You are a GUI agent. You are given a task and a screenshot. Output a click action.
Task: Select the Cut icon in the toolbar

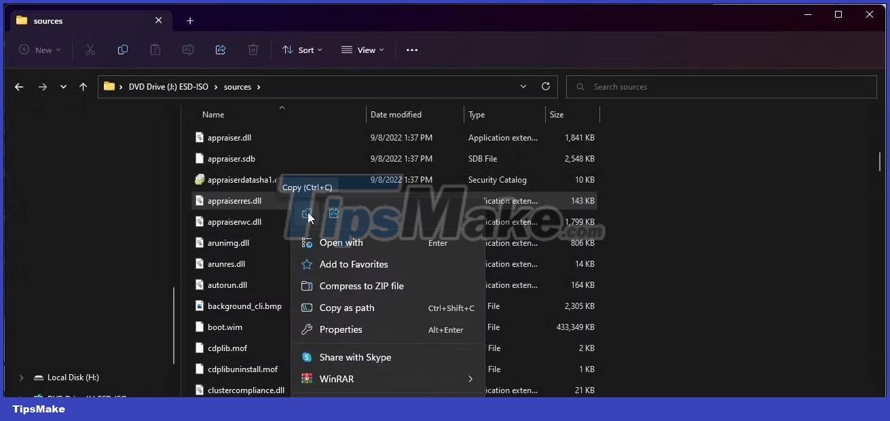[90, 50]
